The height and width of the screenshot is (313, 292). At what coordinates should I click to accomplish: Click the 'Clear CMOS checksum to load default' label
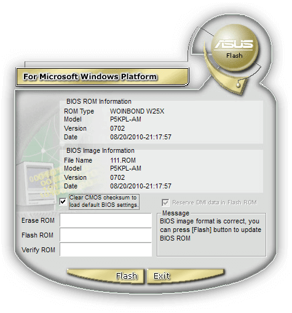104,201
